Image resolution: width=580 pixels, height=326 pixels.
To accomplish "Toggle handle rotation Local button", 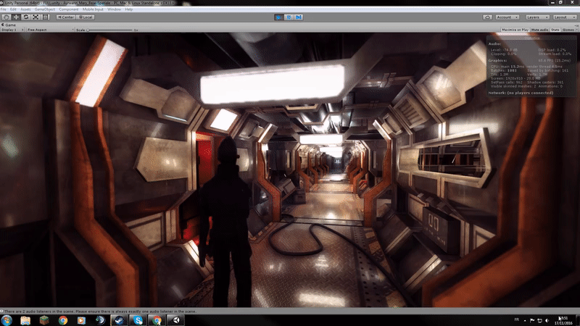I will [86, 17].
